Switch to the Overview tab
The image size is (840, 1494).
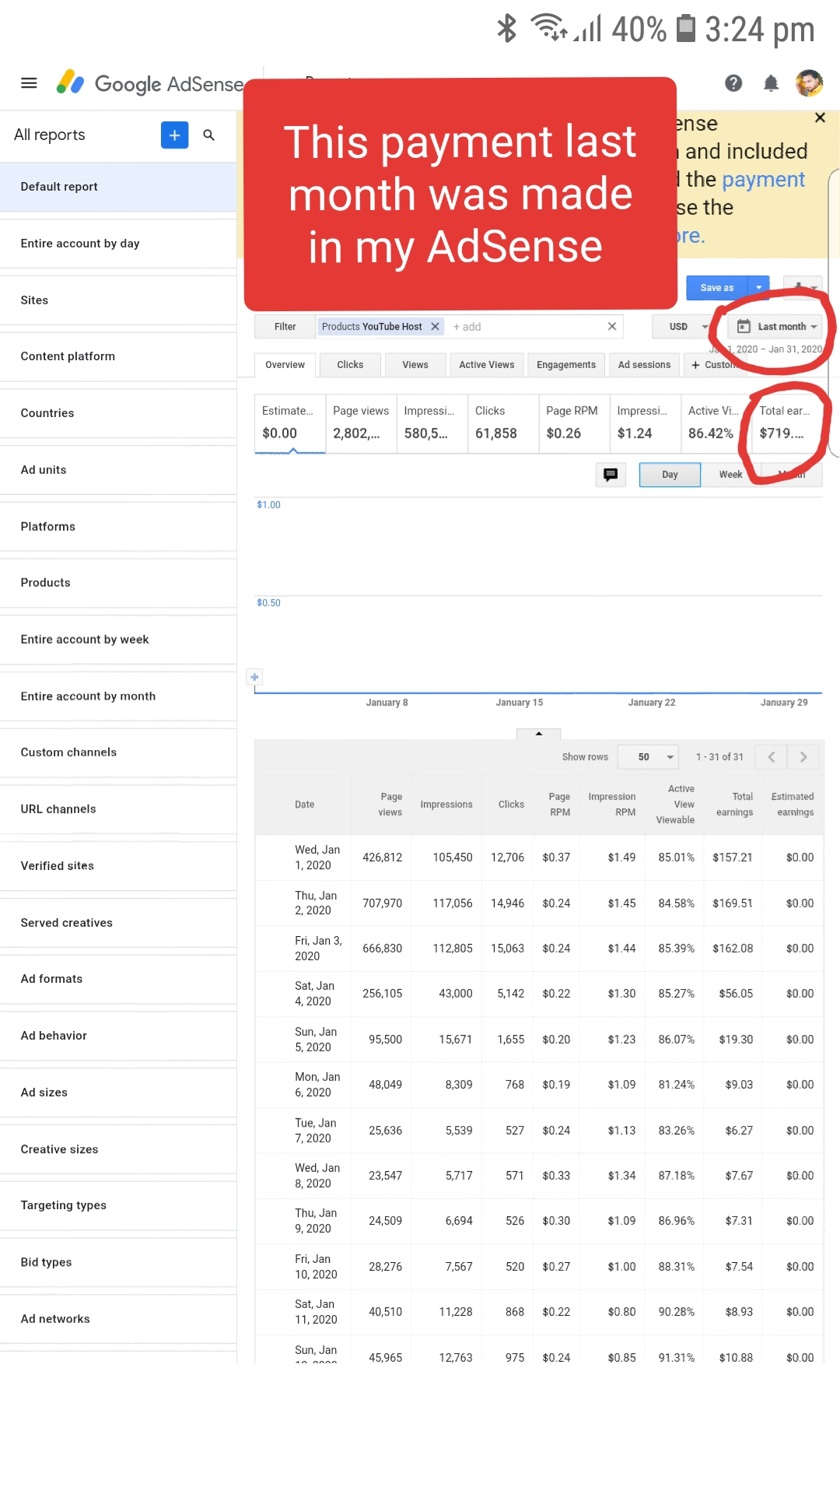pos(285,365)
